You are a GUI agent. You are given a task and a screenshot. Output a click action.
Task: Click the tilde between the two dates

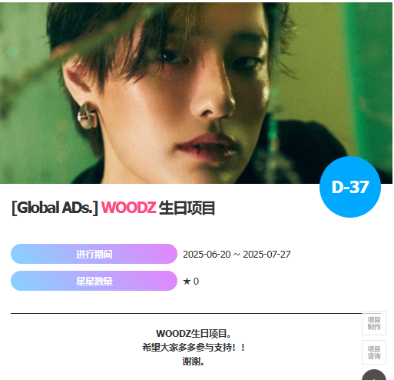pos(237,255)
